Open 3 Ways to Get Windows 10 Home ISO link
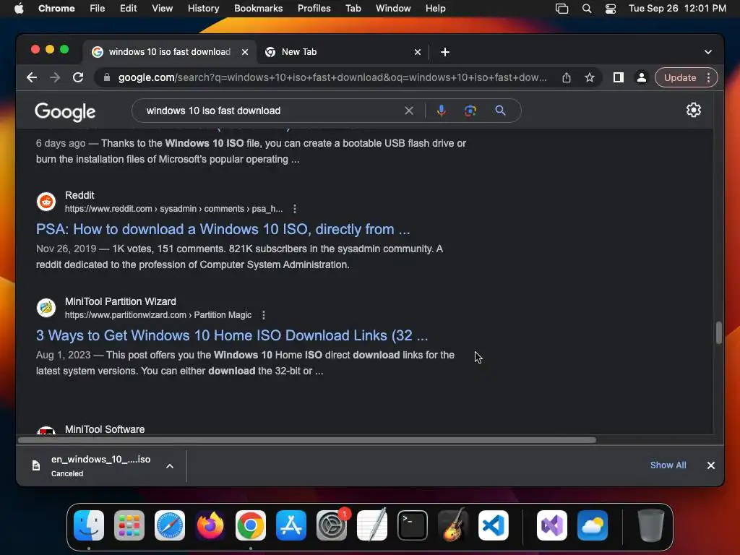 pos(232,335)
